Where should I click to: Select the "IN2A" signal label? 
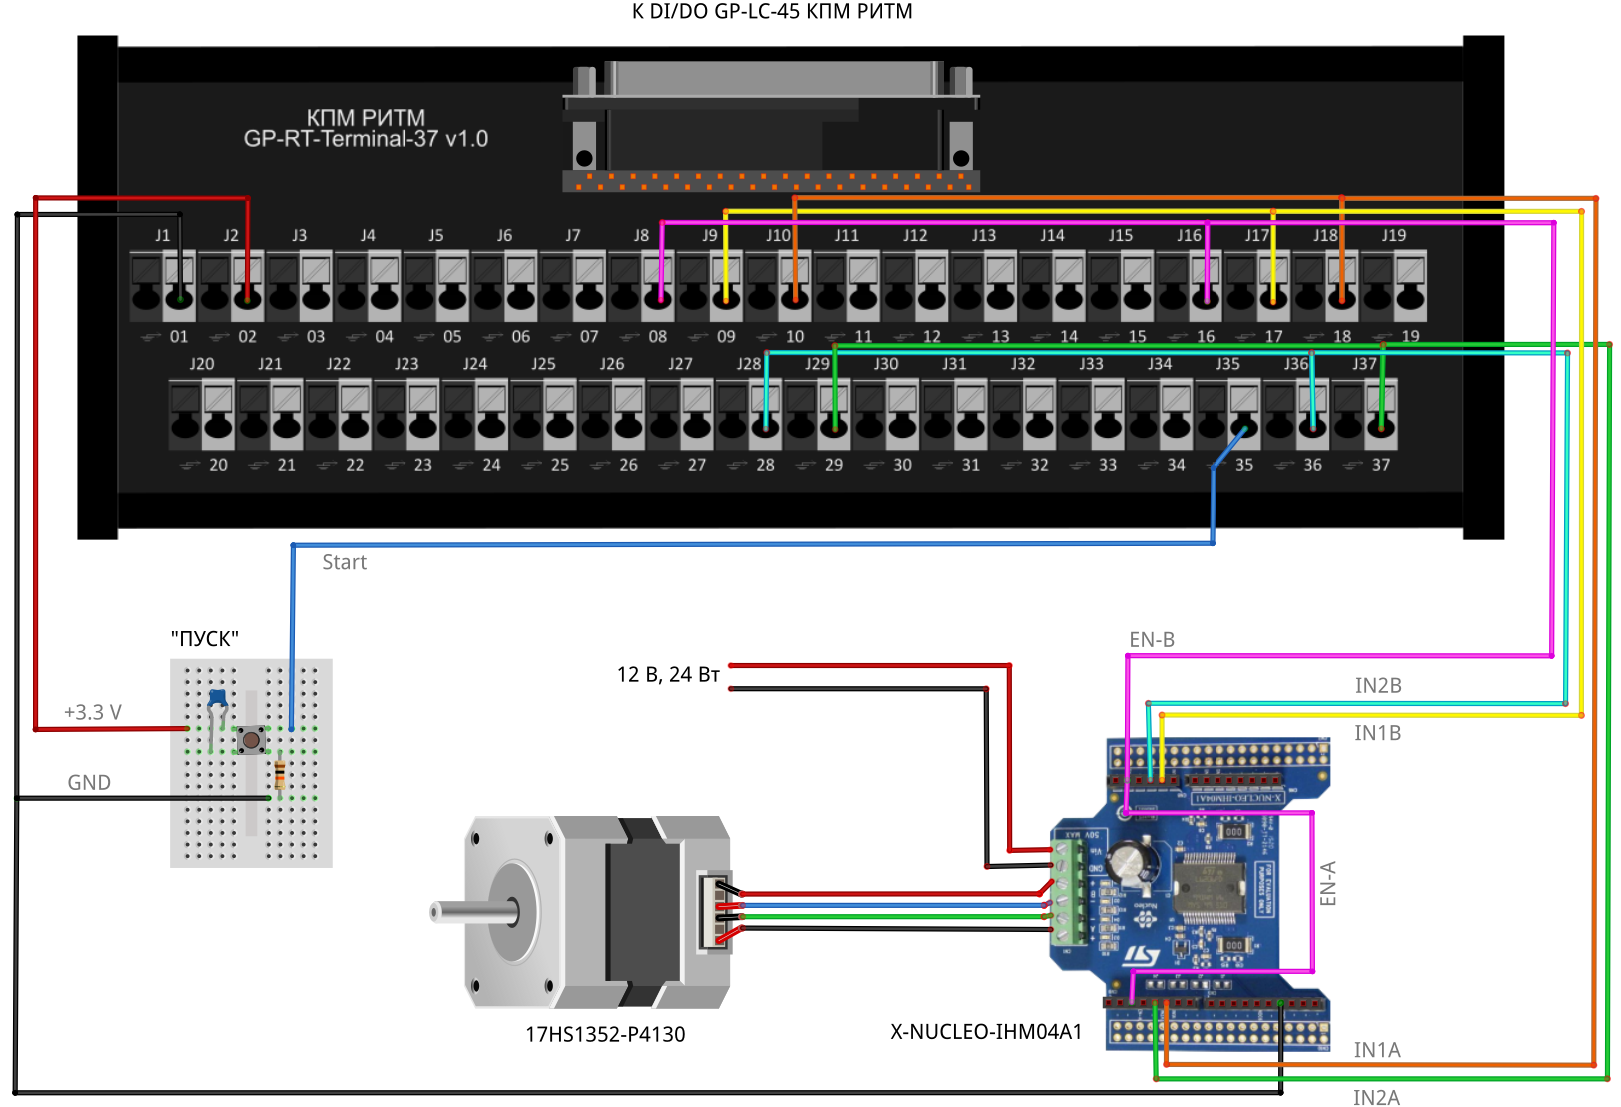click(x=1375, y=1097)
